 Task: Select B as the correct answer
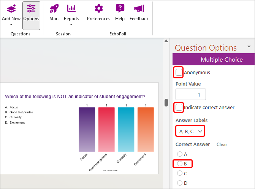point(180,164)
